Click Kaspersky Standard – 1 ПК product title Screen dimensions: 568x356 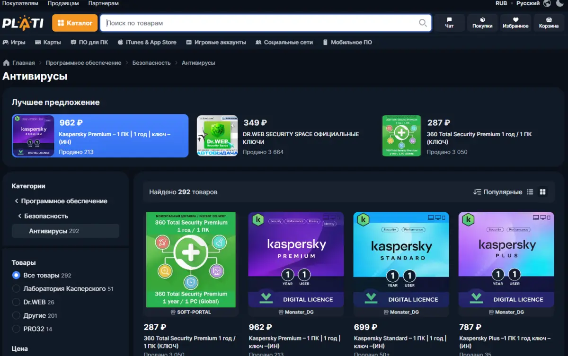point(400,342)
